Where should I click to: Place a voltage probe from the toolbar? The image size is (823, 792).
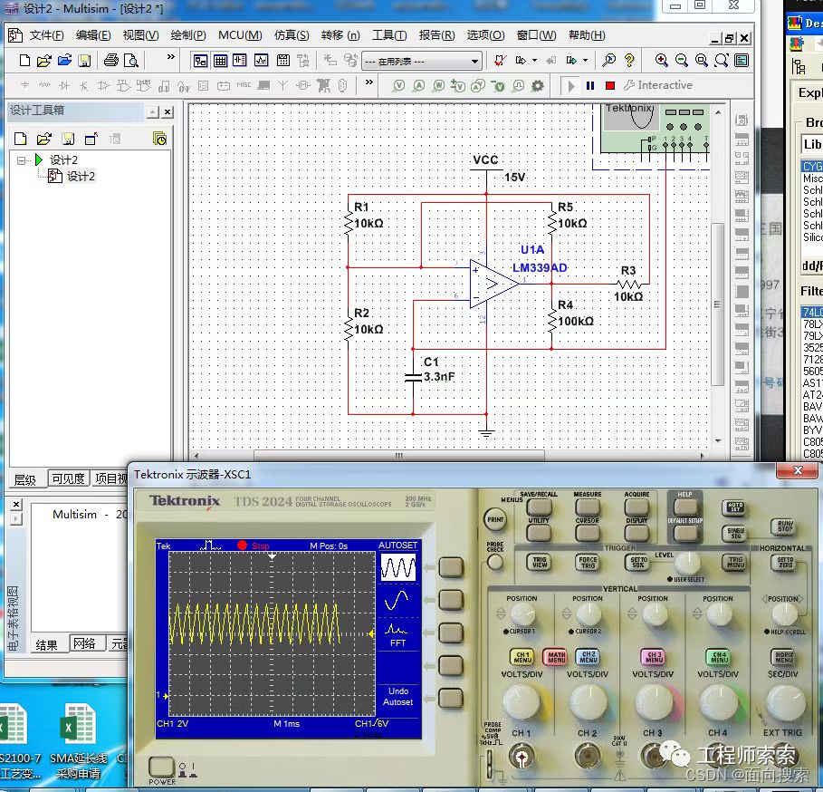(399, 85)
